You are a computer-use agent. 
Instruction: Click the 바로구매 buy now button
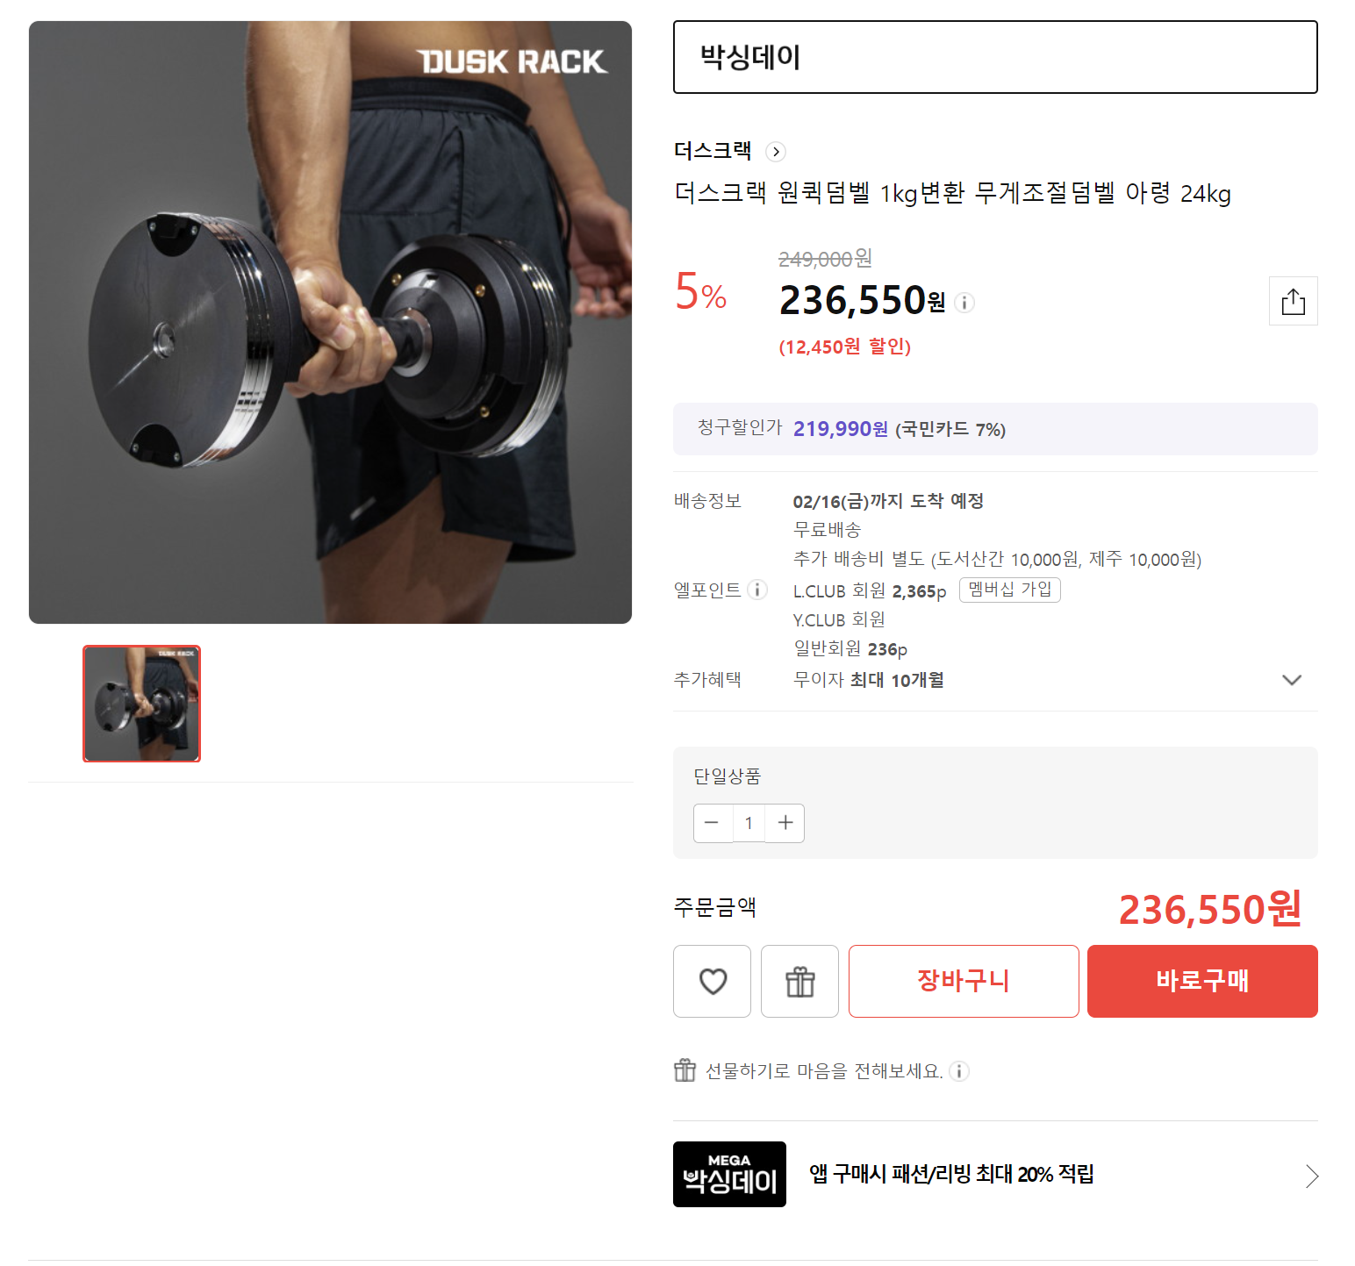coord(1201,981)
